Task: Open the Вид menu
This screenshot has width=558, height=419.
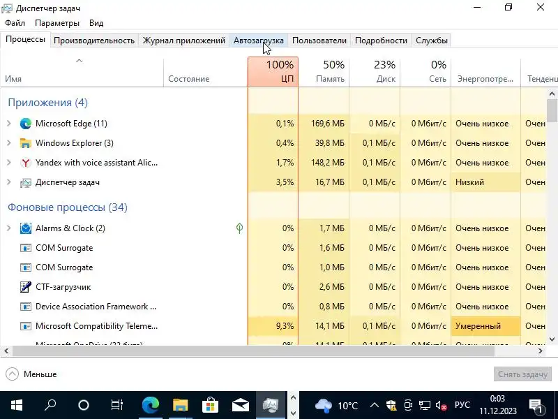Action: click(x=96, y=23)
